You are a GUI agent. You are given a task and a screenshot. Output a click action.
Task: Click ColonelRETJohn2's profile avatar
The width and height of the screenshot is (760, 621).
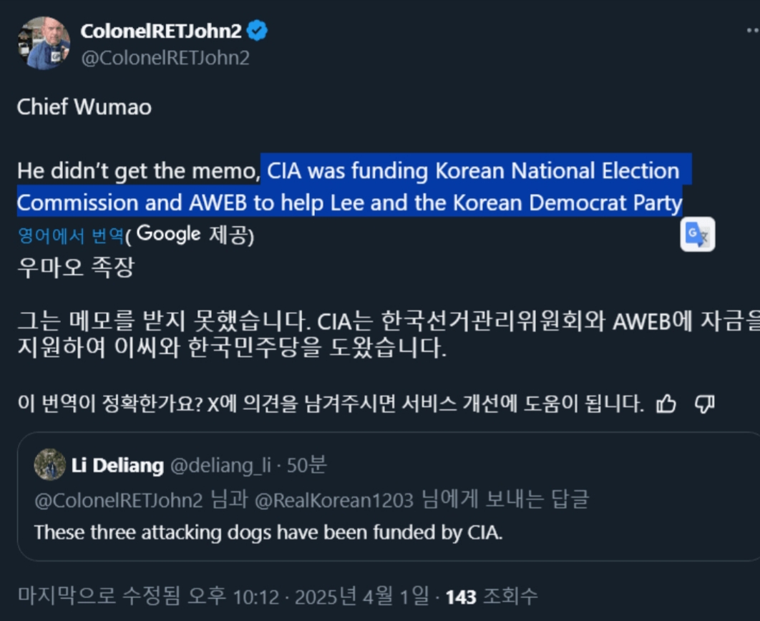[44, 44]
